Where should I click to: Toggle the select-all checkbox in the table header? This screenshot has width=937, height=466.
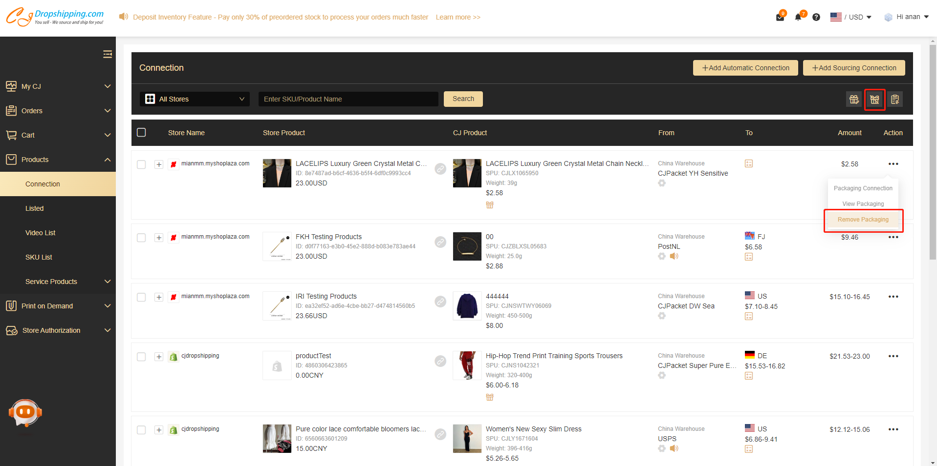[141, 133]
